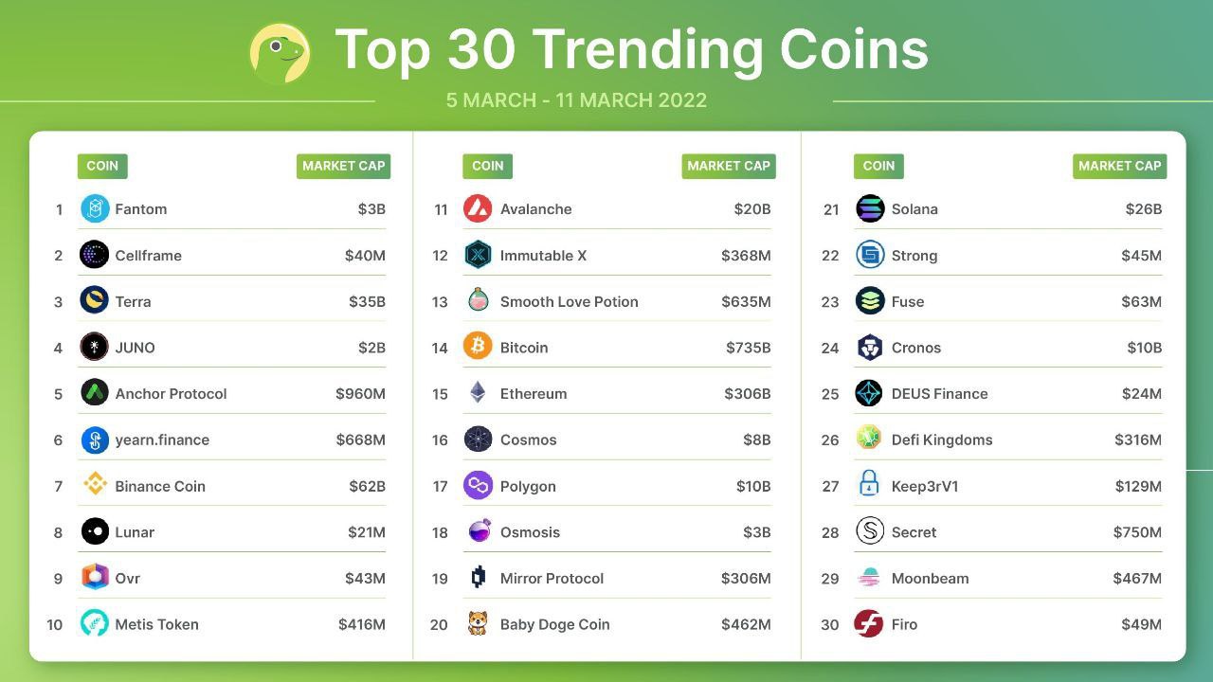Select the Defi Kingdoms coin name
The height and width of the screenshot is (682, 1213).
point(941,440)
